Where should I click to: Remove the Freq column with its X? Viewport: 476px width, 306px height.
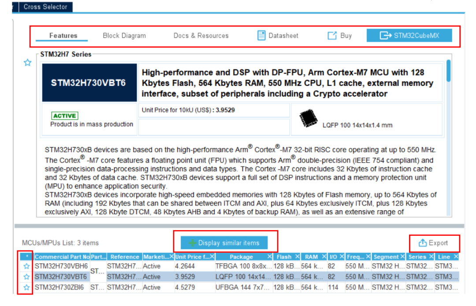click(x=368, y=257)
